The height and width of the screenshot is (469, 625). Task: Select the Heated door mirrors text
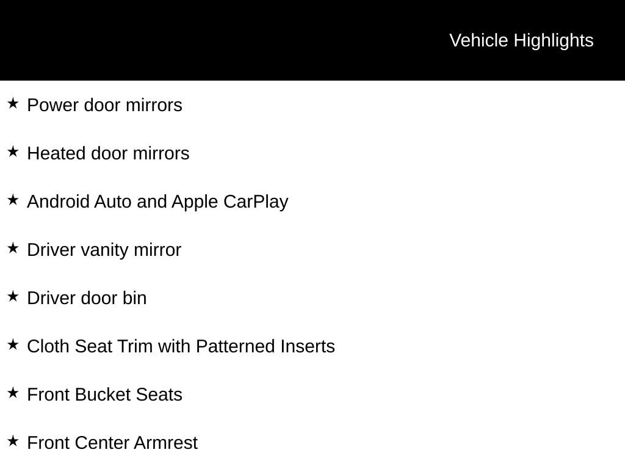108,153
